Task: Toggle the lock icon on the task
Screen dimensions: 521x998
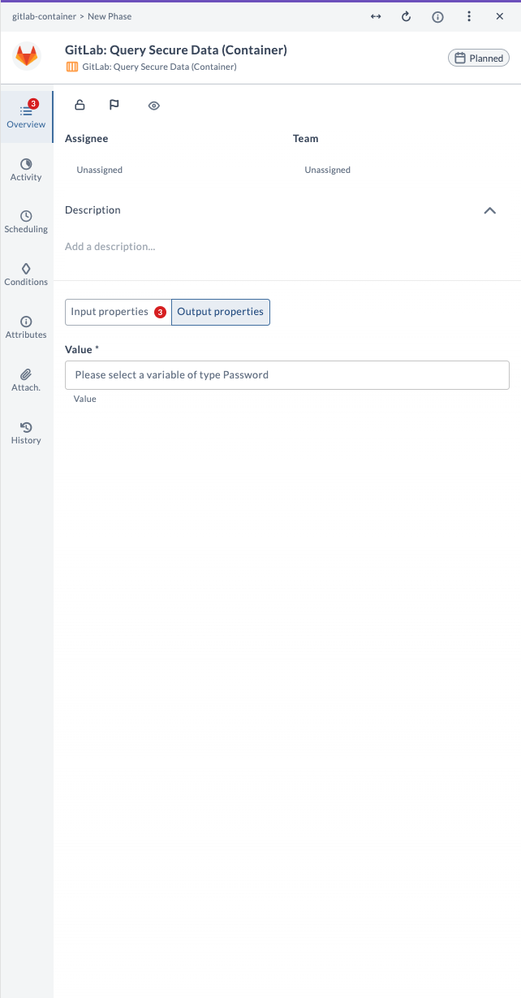Action: coord(80,105)
